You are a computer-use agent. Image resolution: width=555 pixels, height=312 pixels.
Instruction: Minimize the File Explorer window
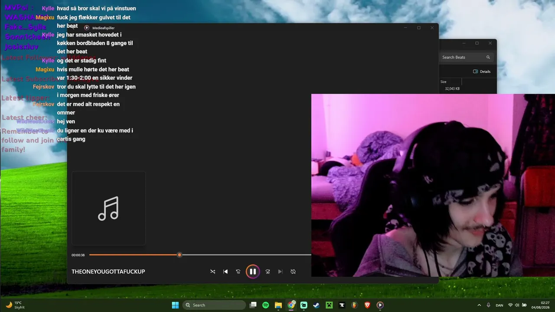[464, 43]
